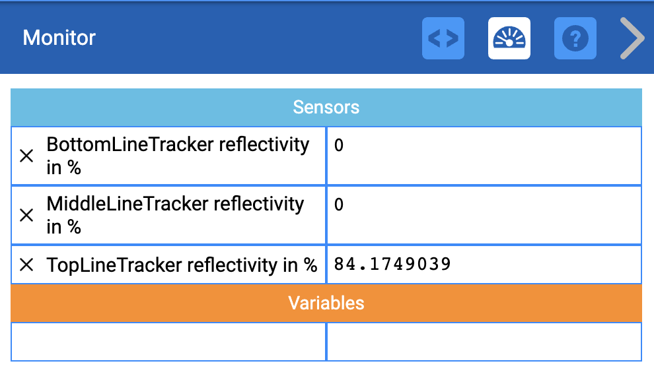
Task: Click the chevron arrow to collapse Monitor panel
Action: (631, 38)
